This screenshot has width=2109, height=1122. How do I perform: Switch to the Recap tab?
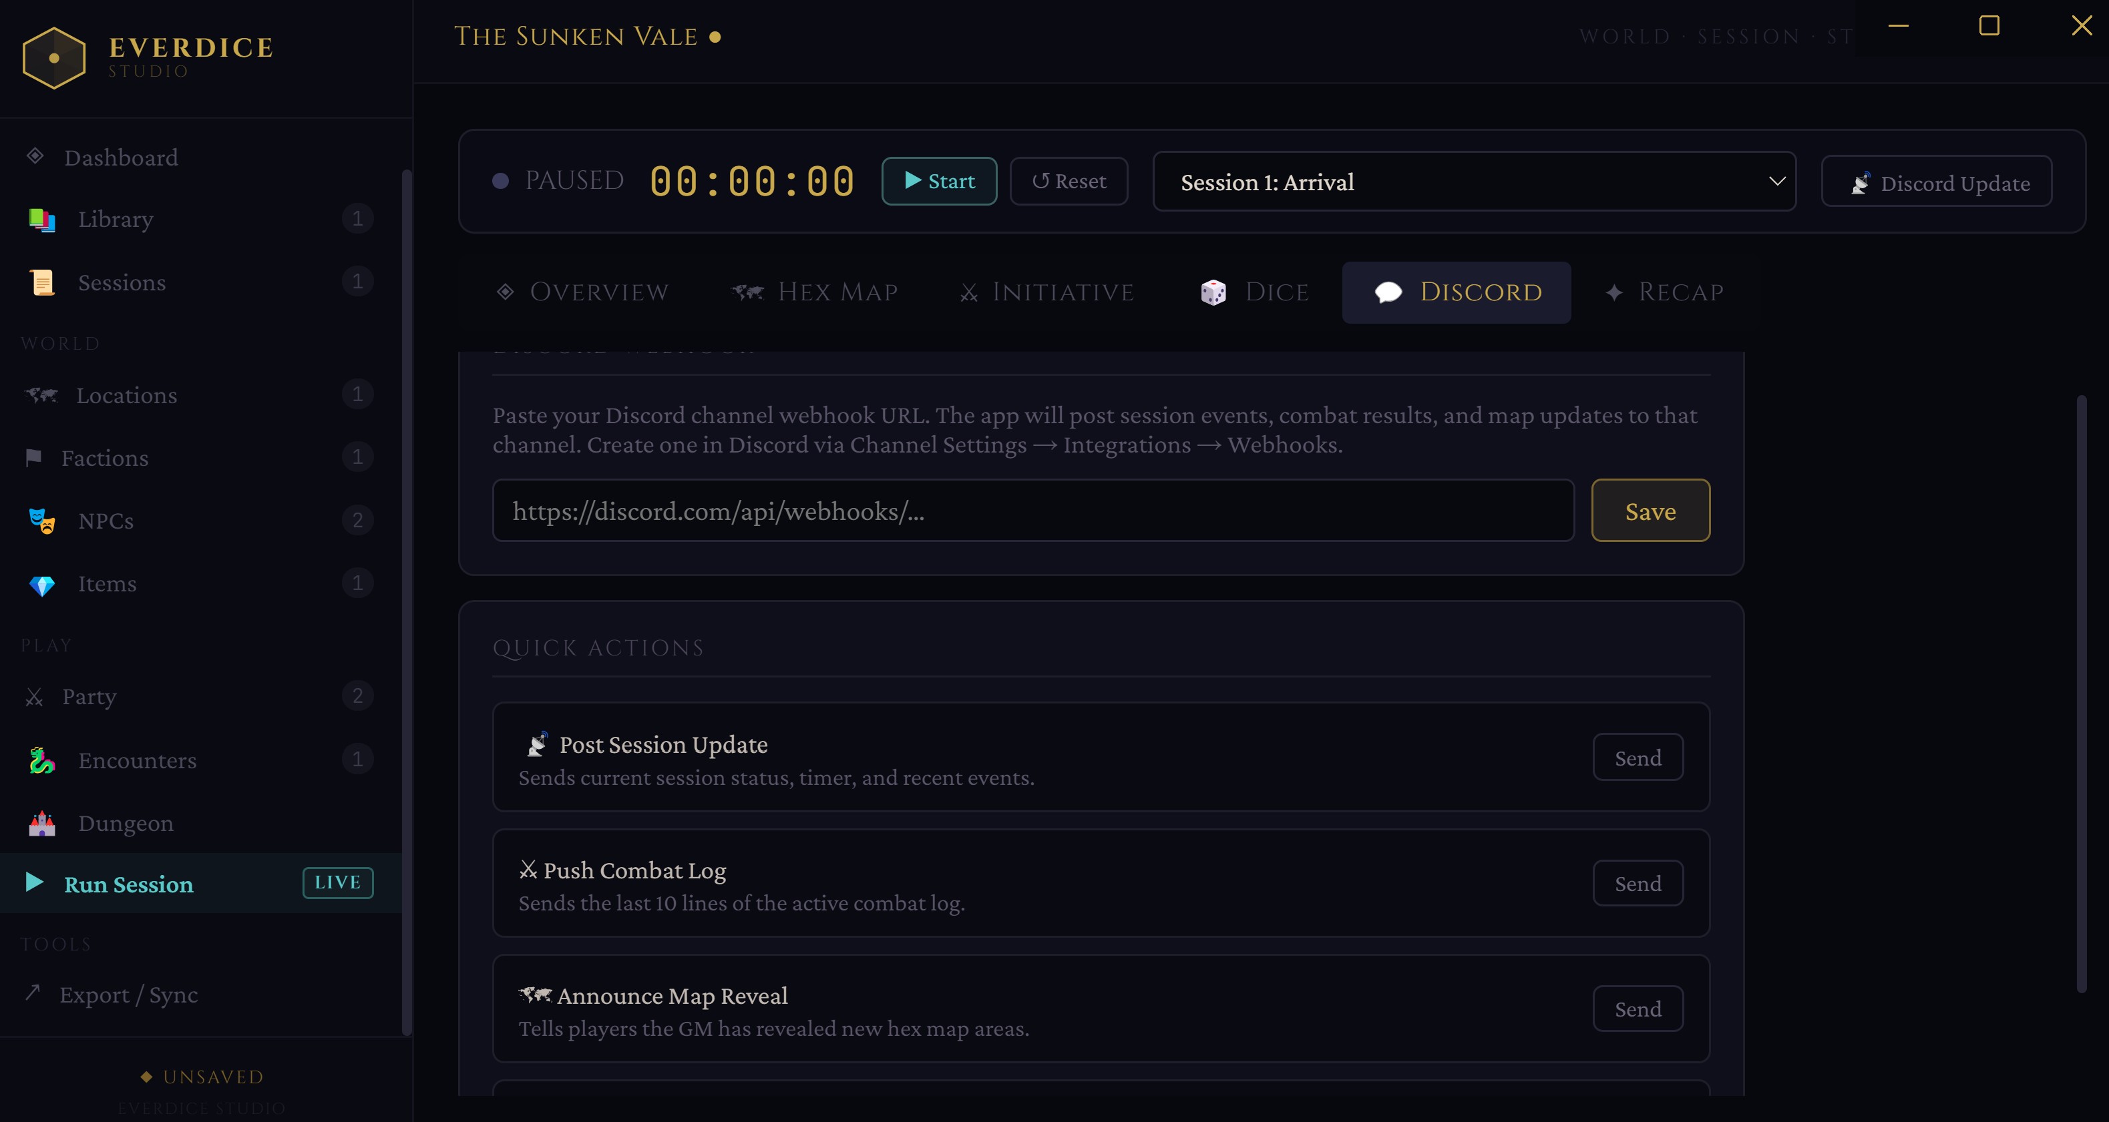(x=1664, y=292)
